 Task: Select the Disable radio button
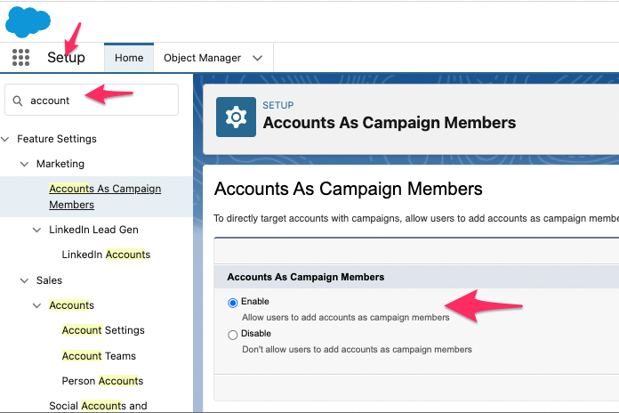tap(232, 335)
